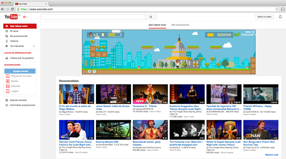Viewport: 286px width, 159px height.
Task: Click the Música channel icon
Action: tap(8, 81)
